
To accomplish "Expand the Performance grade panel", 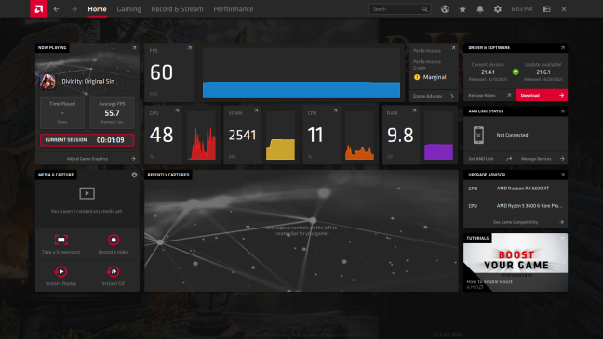I will pyautogui.click(x=453, y=48).
